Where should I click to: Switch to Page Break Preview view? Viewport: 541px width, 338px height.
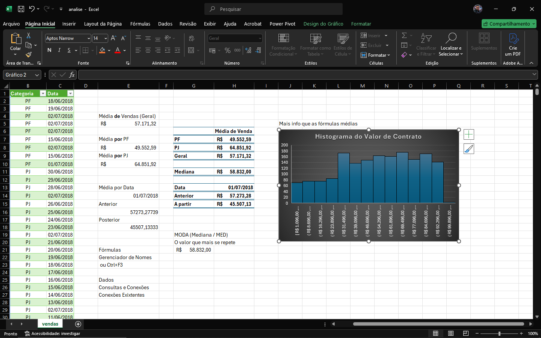466,333
